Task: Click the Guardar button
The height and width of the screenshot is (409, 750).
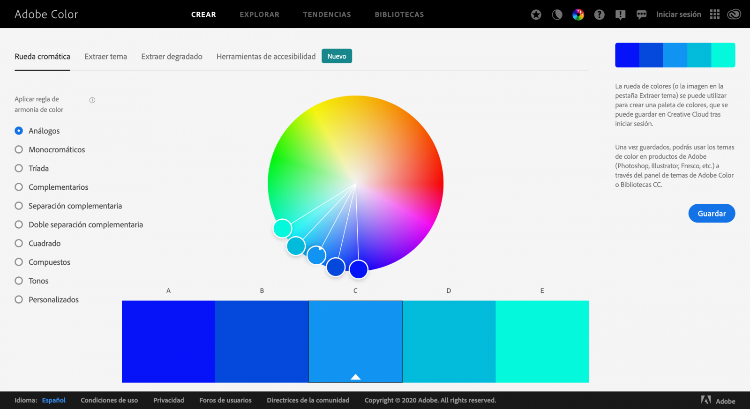Action: 712,213
